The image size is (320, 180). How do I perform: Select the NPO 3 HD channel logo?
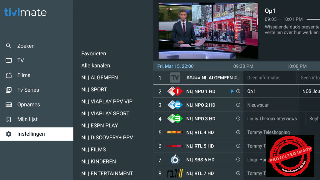point(175,118)
